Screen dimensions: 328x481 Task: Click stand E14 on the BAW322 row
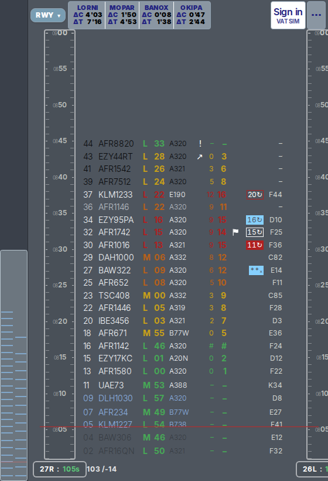pyautogui.click(x=276, y=270)
